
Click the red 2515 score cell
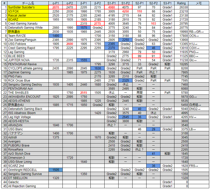(x=84, y=93)
